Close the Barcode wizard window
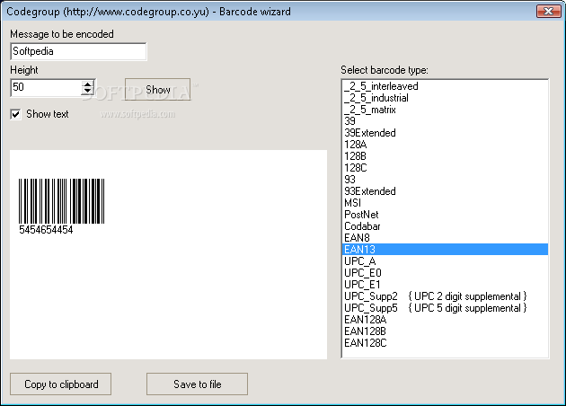The image size is (566, 406). (548, 11)
